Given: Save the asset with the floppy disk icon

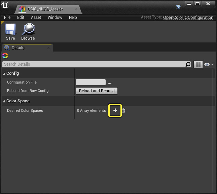Looking at the screenshot, I should click(10, 32).
